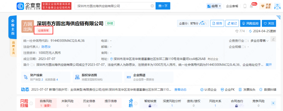
Task: Click unified credit code 91440300MACQ3L4L36
Action: pos(68,41)
